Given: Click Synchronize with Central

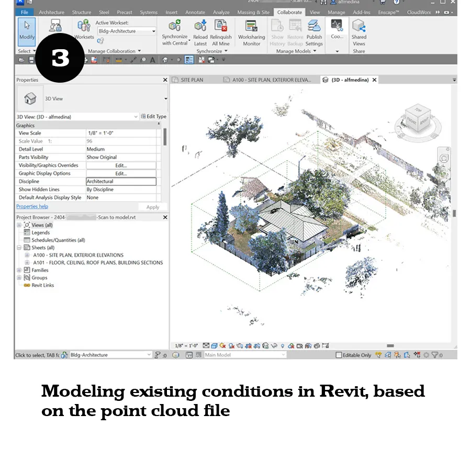Looking at the screenshot, I should pos(175,32).
